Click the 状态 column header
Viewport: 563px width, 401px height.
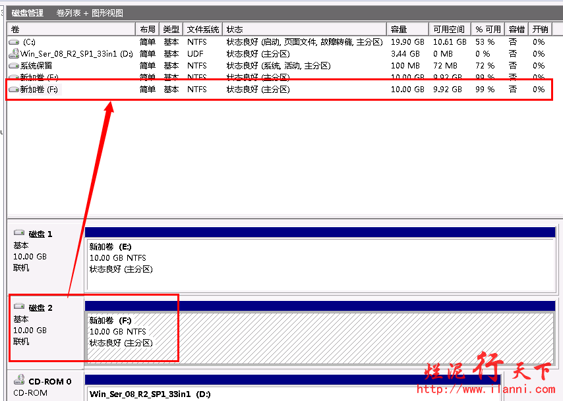point(305,30)
